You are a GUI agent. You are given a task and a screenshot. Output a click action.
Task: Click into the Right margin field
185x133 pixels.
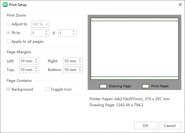coord(73,61)
